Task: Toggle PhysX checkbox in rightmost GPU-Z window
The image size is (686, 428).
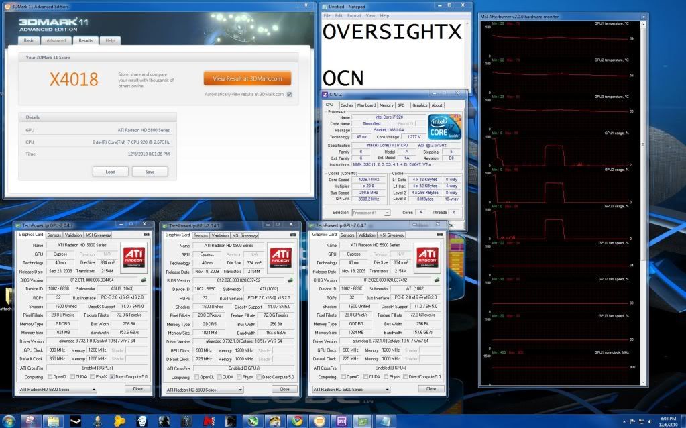Action: pyautogui.click(x=386, y=376)
